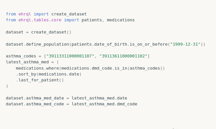Click the .last_for_patient() method call
This screenshot has height=129, width=216.
pos(40,80)
